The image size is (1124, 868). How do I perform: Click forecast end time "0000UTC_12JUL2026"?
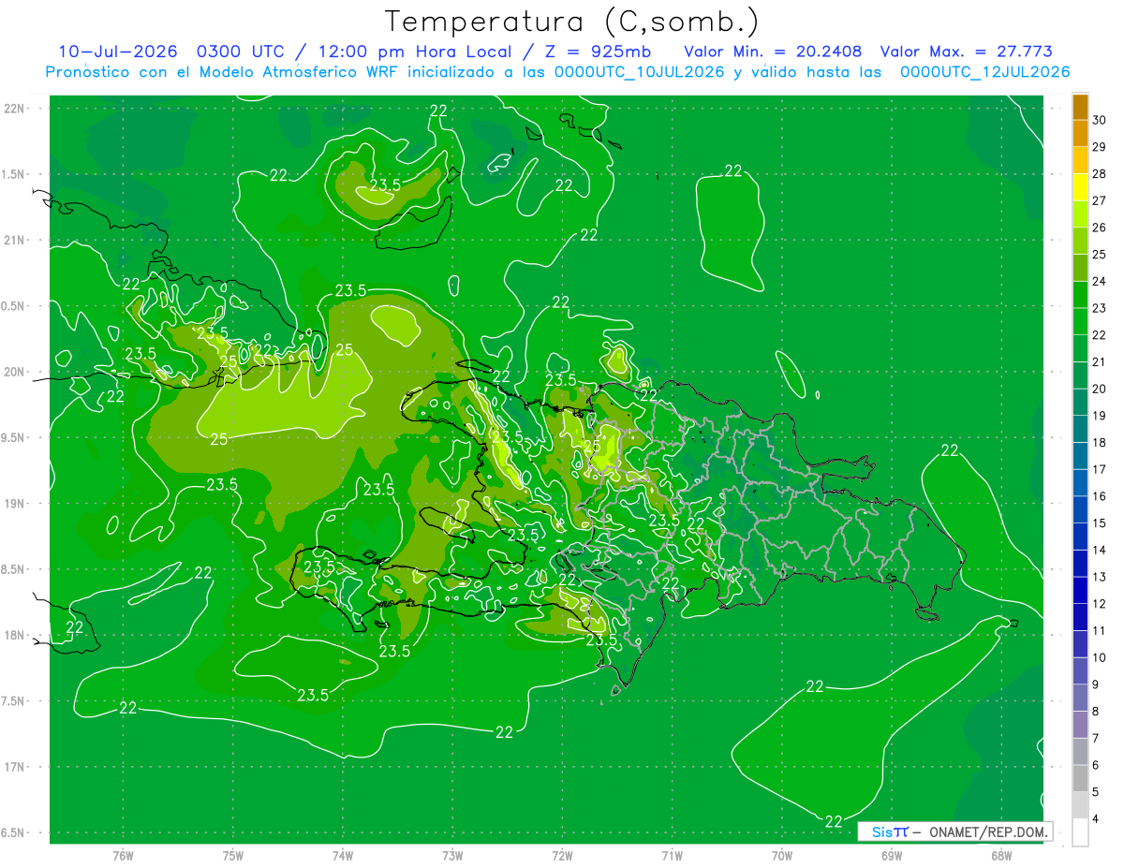[984, 72]
